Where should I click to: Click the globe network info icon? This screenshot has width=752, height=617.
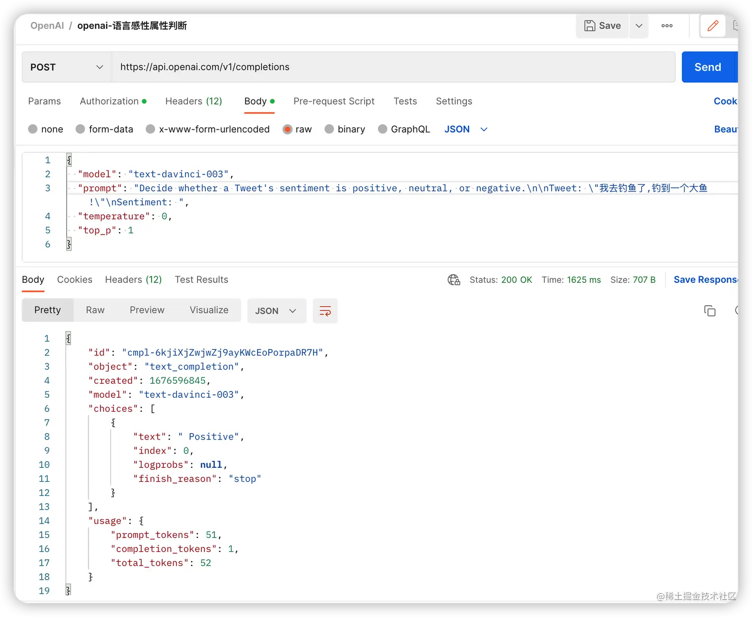click(x=454, y=280)
